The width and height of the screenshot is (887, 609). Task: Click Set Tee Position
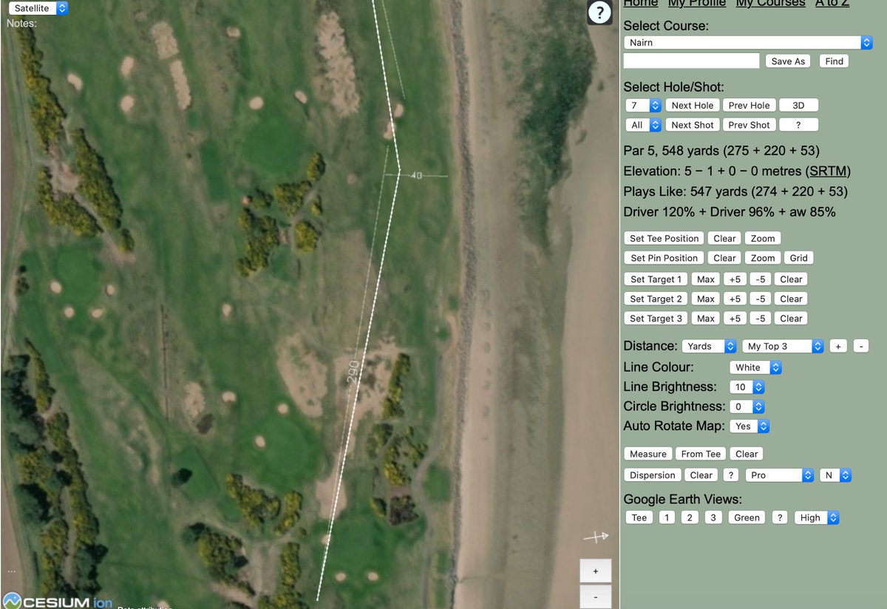coord(664,239)
